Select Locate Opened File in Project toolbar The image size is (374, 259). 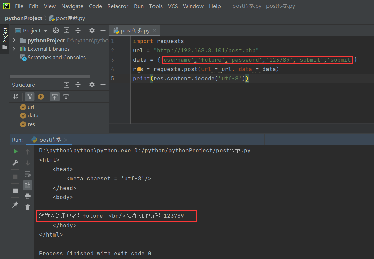pyautogui.click(x=55, y=30)
